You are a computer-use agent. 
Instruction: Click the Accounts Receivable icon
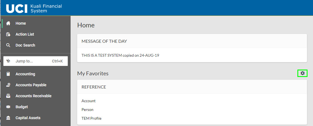[x=8, y=96]
